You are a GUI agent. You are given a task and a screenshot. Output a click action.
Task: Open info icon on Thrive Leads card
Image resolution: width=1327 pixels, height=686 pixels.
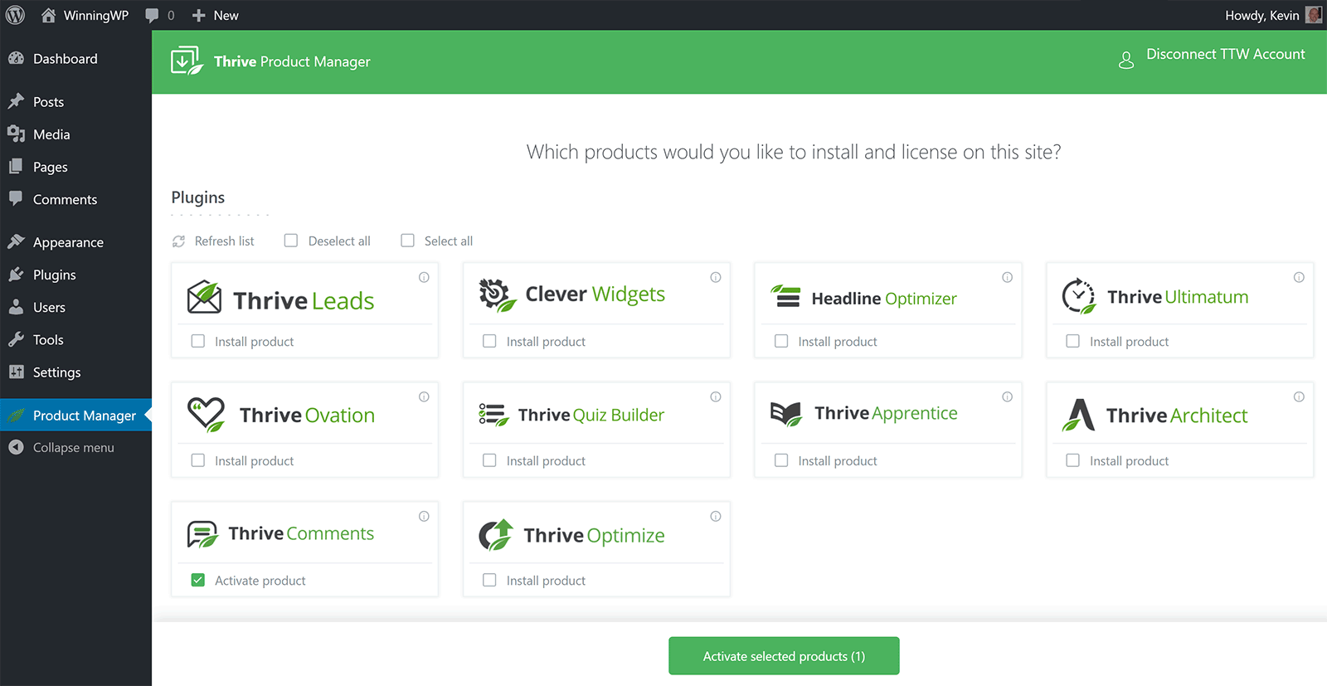pos(424,277)
